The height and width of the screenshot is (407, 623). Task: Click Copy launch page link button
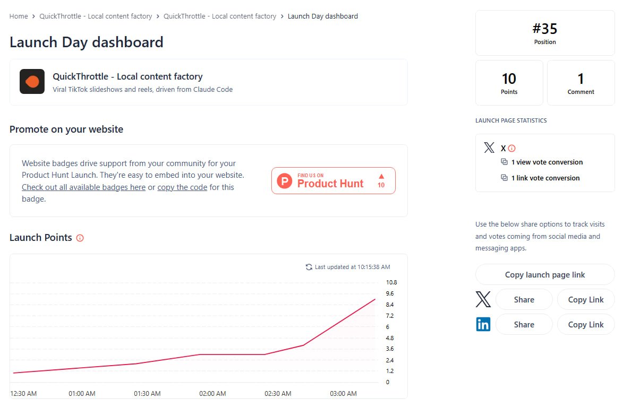(x=545, y=274)
